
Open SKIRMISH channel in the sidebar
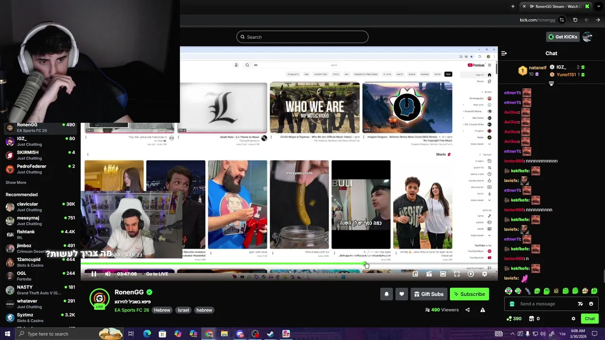(x=40, y=155)
